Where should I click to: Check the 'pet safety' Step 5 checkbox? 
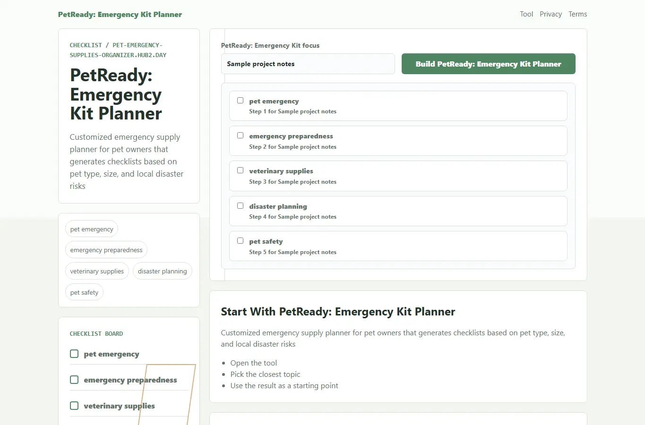click(240, 241)
